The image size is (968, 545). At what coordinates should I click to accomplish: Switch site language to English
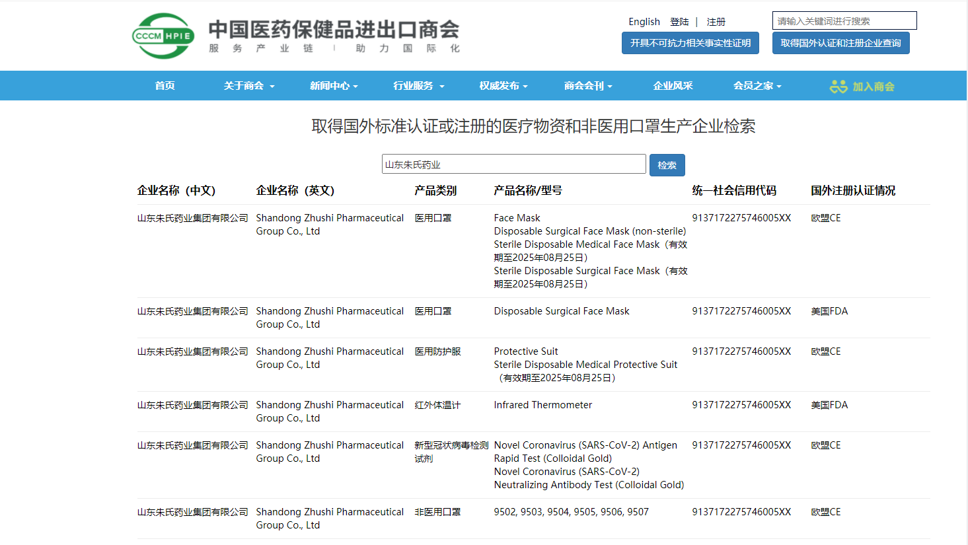point(644,22)
